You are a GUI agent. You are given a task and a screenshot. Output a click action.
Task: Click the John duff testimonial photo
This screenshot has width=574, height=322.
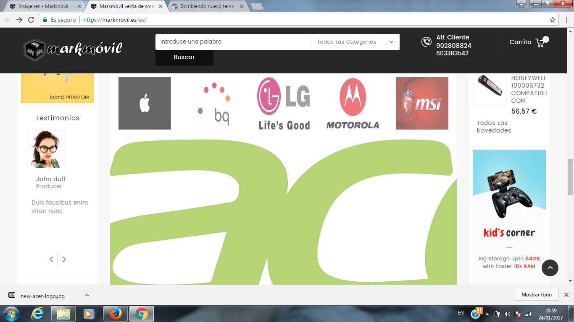coord(47,149)
